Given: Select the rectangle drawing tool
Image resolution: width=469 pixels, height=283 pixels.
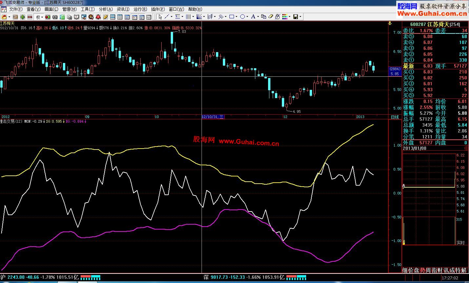Looking at the screenshot, I should coord(232,17).
